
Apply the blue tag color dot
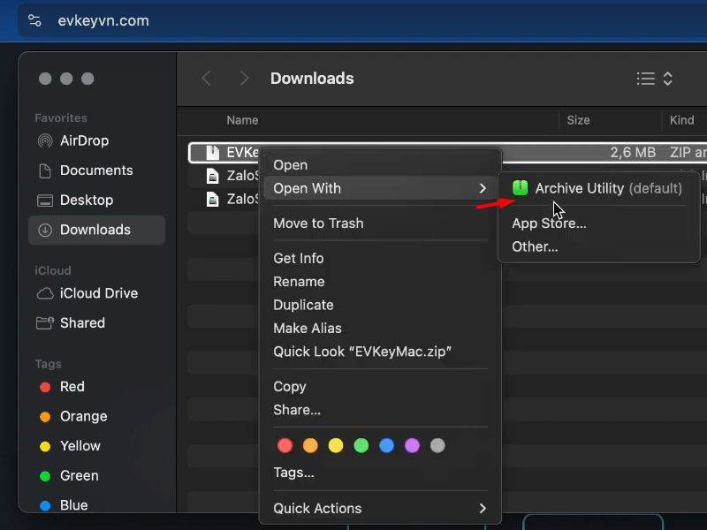click(386, 446)
